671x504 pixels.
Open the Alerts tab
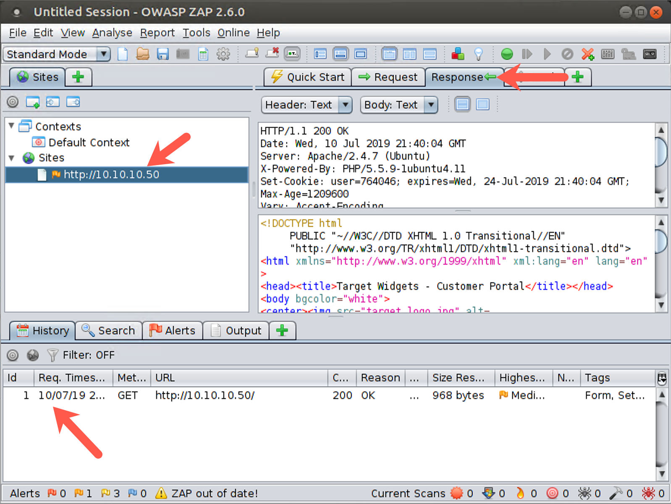click(173, 331)
